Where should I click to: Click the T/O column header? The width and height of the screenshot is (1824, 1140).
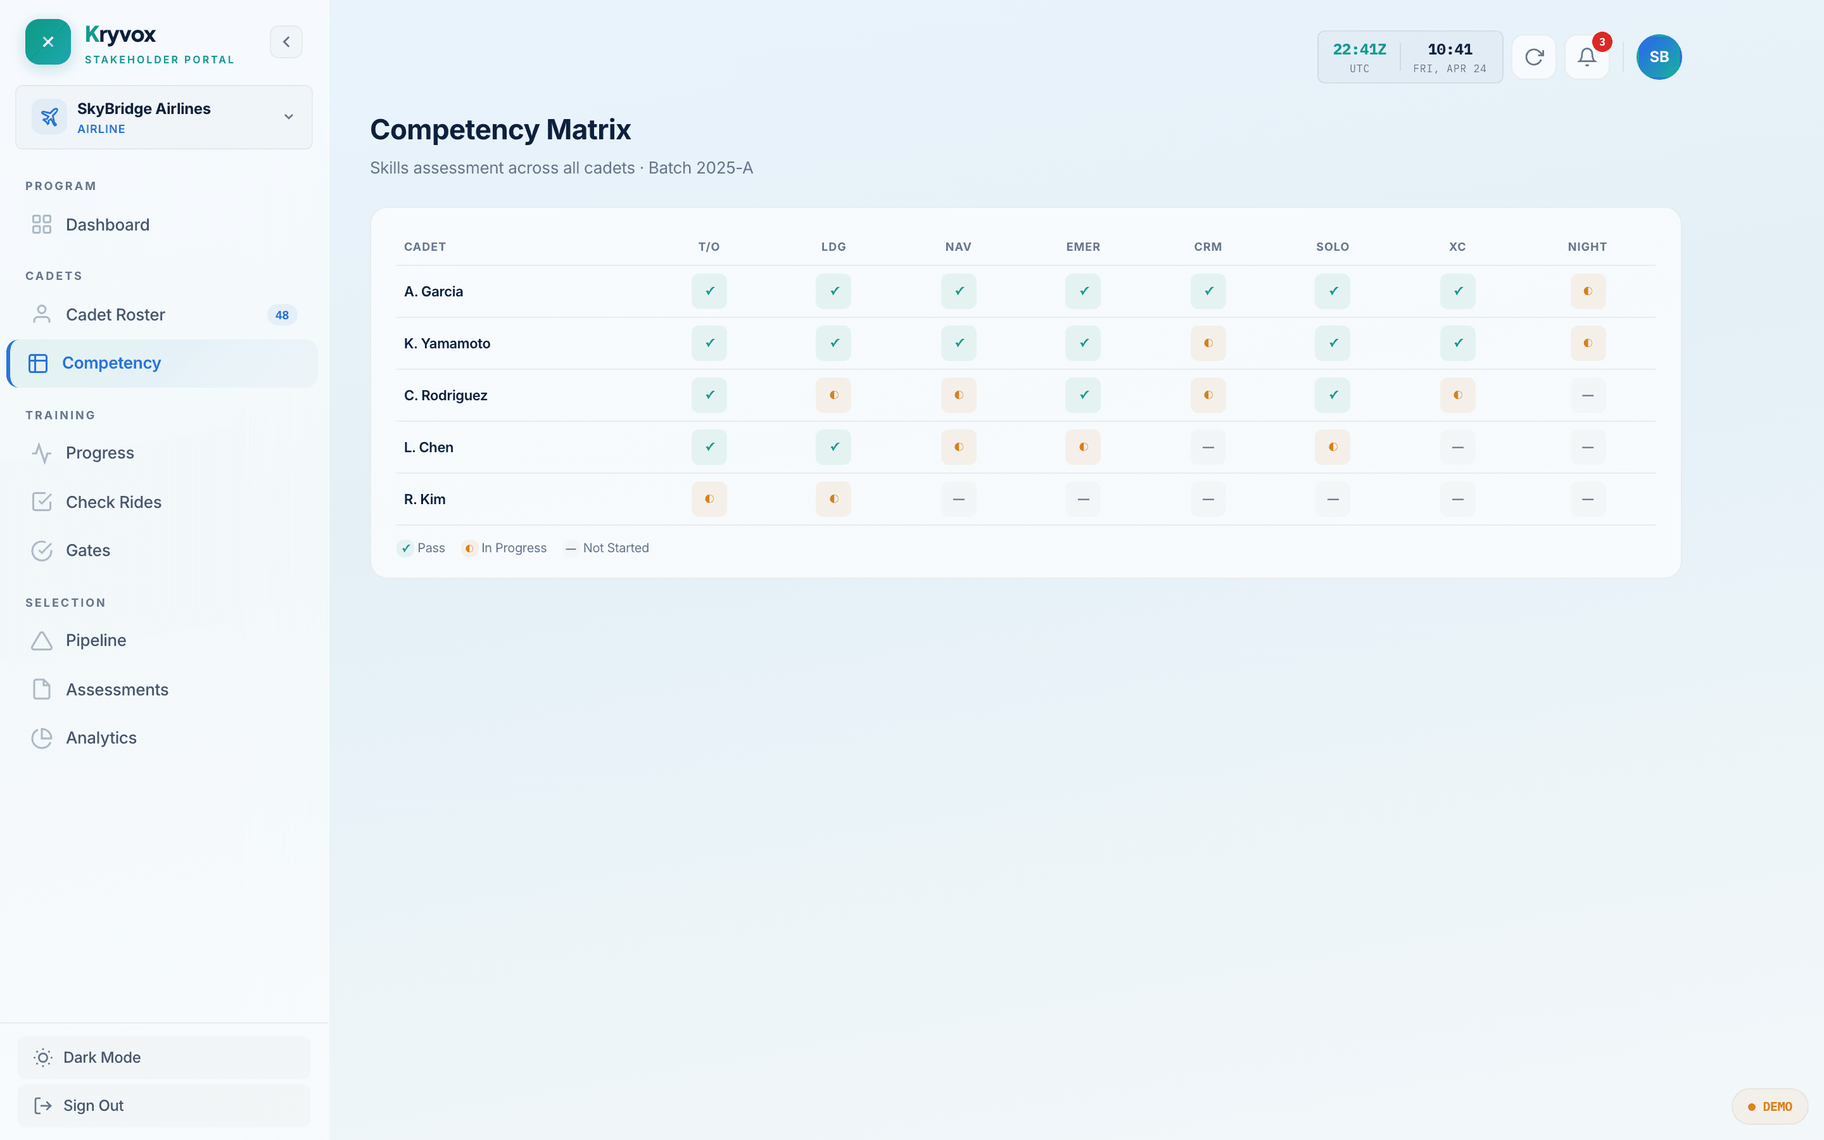click(709, 246)
